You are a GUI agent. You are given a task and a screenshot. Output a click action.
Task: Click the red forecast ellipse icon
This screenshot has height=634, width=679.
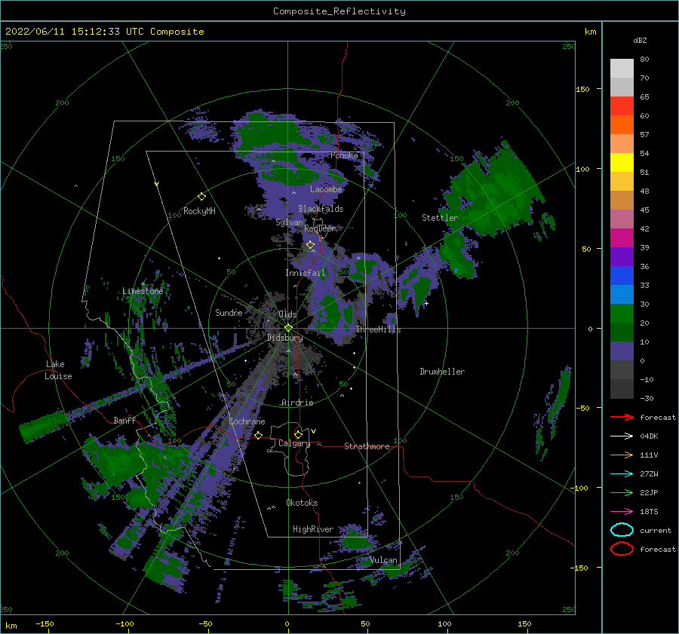pos(622,549)
